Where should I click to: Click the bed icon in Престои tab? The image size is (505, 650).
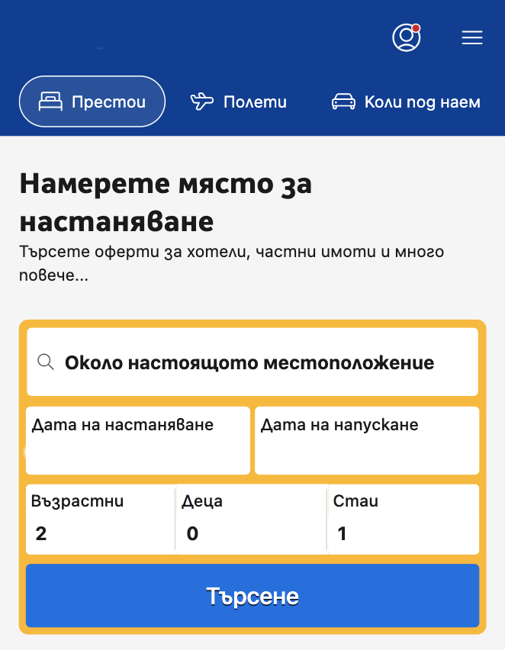[50, 101]
